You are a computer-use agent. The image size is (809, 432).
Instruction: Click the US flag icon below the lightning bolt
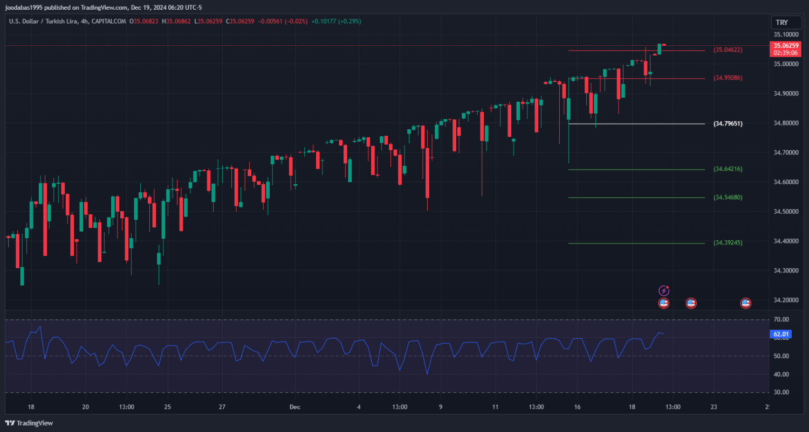tap(664, 303)
